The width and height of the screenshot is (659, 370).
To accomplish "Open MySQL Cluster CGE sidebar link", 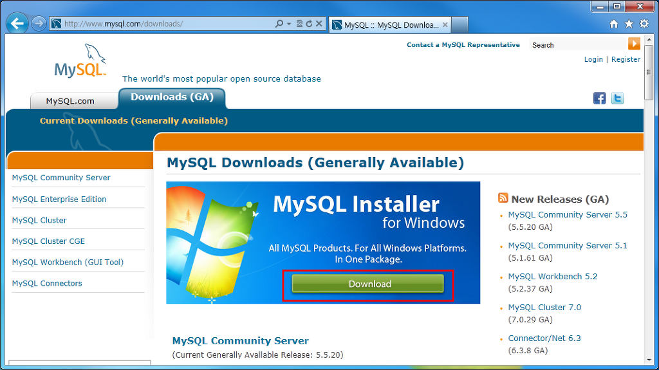I will tap(48, 241).
